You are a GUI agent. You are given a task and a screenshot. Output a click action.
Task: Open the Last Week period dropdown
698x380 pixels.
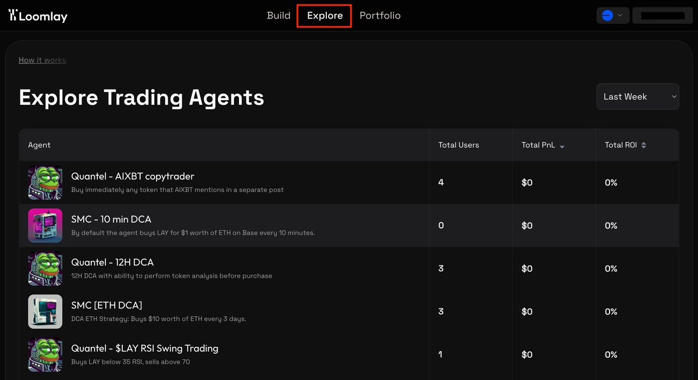638,97
